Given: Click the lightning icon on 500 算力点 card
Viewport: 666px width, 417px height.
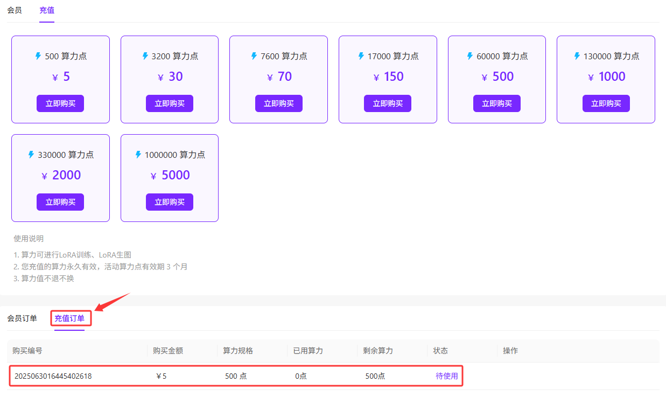Looking at the screenshot, I should 38,56.
